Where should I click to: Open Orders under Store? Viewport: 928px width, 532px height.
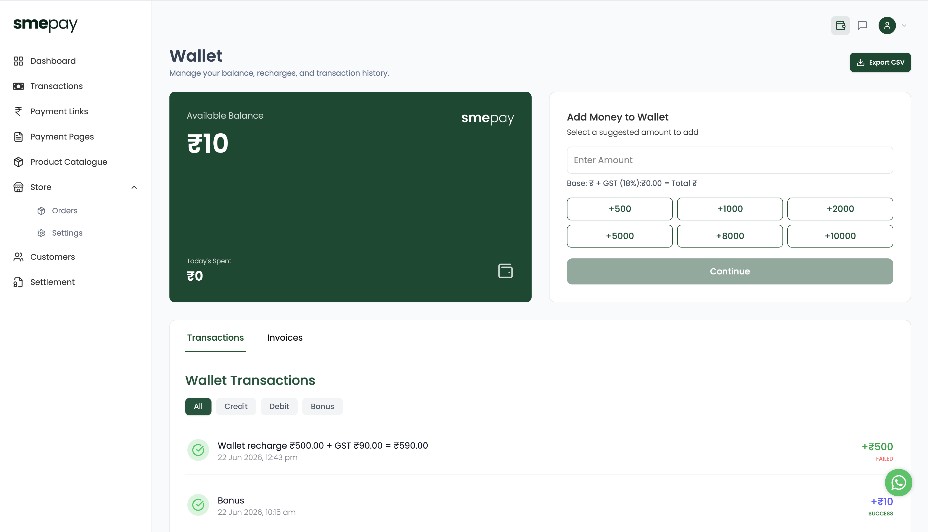(x=65, y=211)
